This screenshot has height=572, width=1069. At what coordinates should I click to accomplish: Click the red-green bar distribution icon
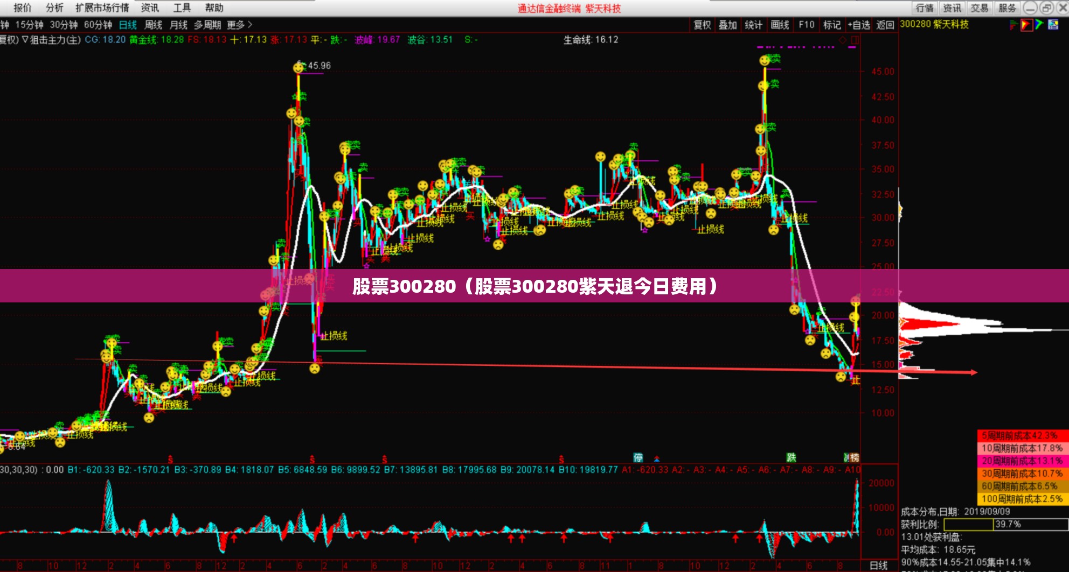1014,25
